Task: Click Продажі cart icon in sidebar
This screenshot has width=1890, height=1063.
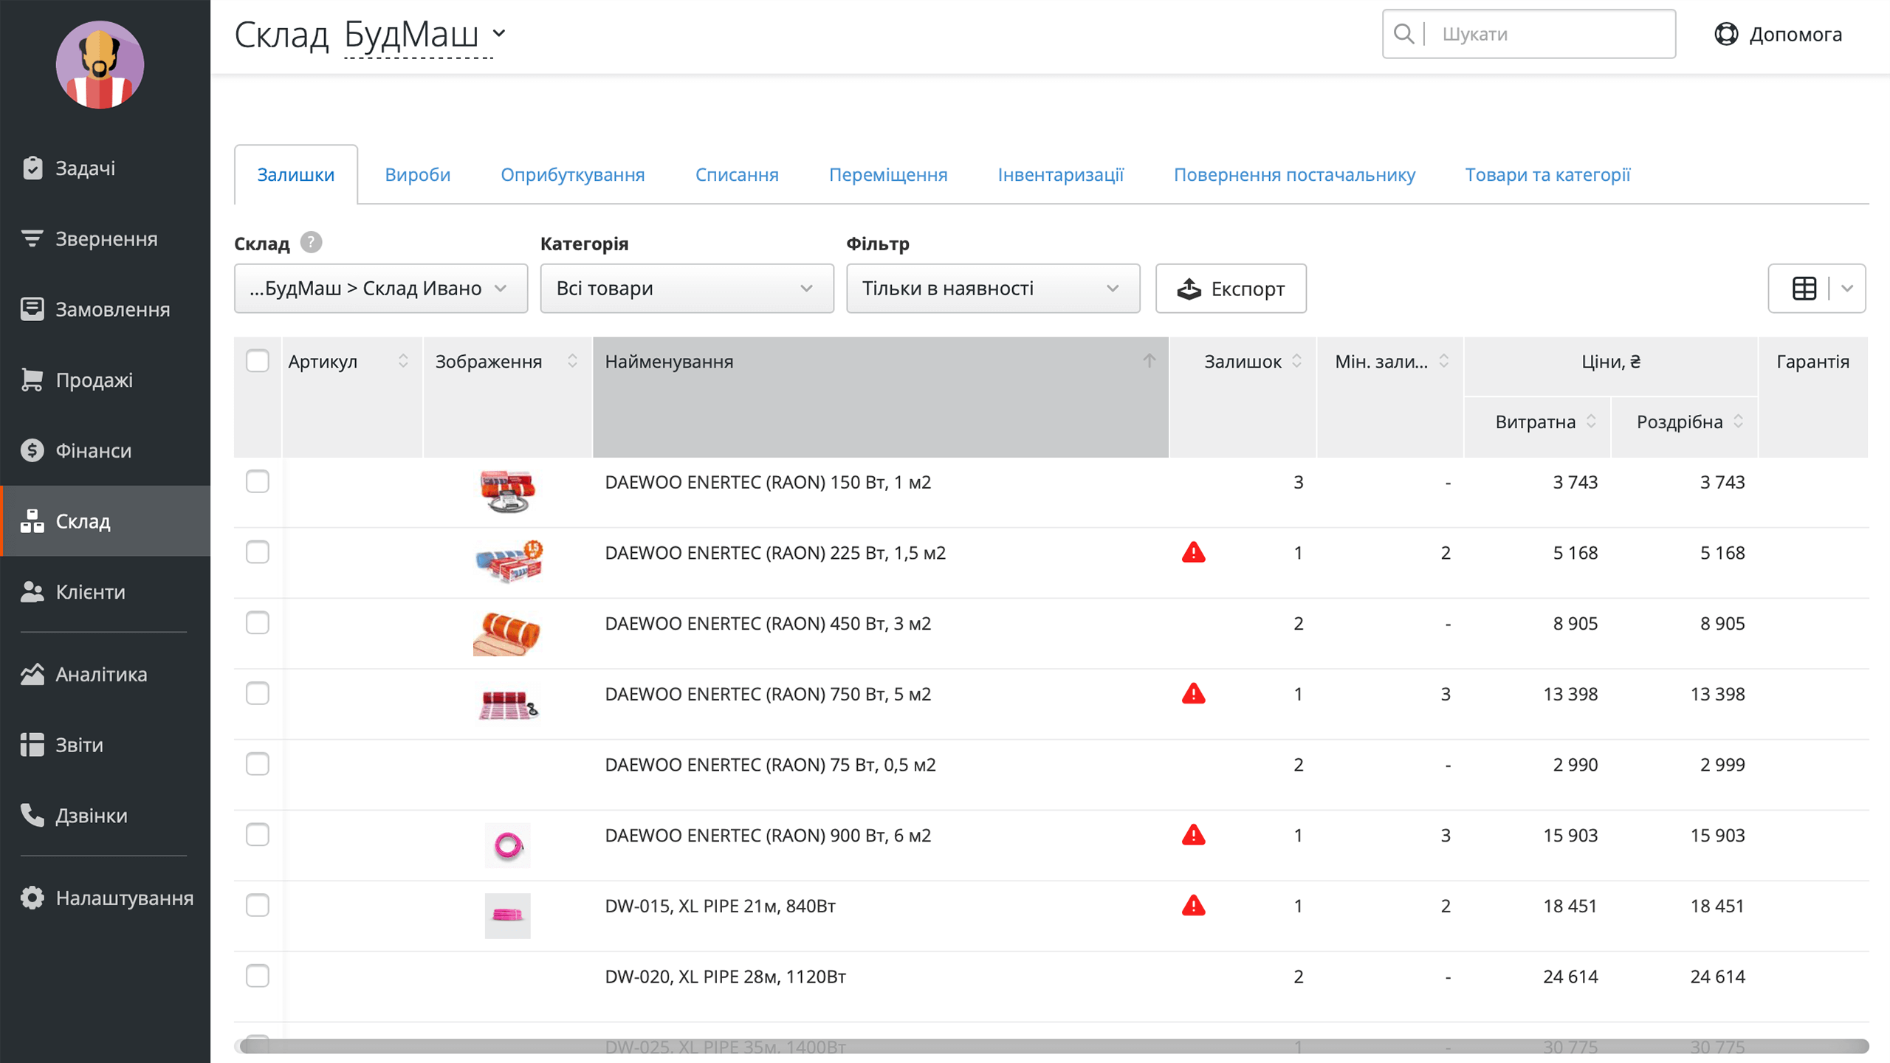Action: (x=32, y=379)
